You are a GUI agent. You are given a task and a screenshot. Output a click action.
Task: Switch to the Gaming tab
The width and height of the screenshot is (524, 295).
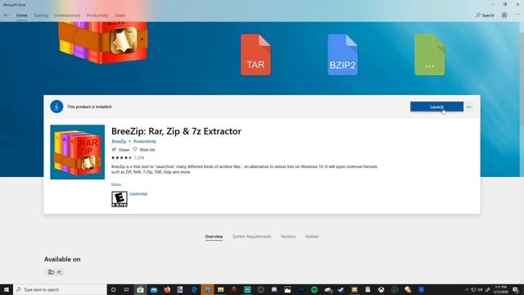tap(41, 16)
